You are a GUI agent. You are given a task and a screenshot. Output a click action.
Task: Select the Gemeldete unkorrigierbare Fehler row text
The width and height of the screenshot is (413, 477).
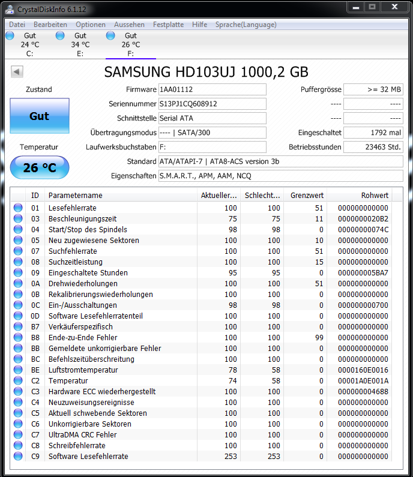[x=104, y=348]
